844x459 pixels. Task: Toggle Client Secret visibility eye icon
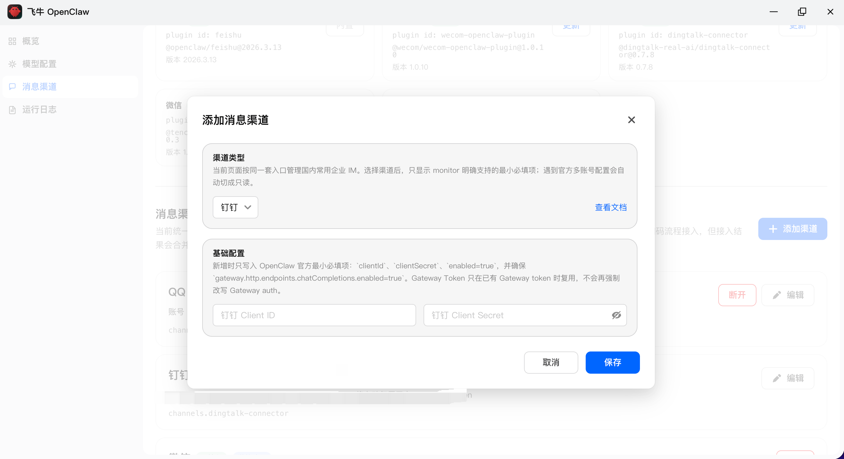point(616,315)
